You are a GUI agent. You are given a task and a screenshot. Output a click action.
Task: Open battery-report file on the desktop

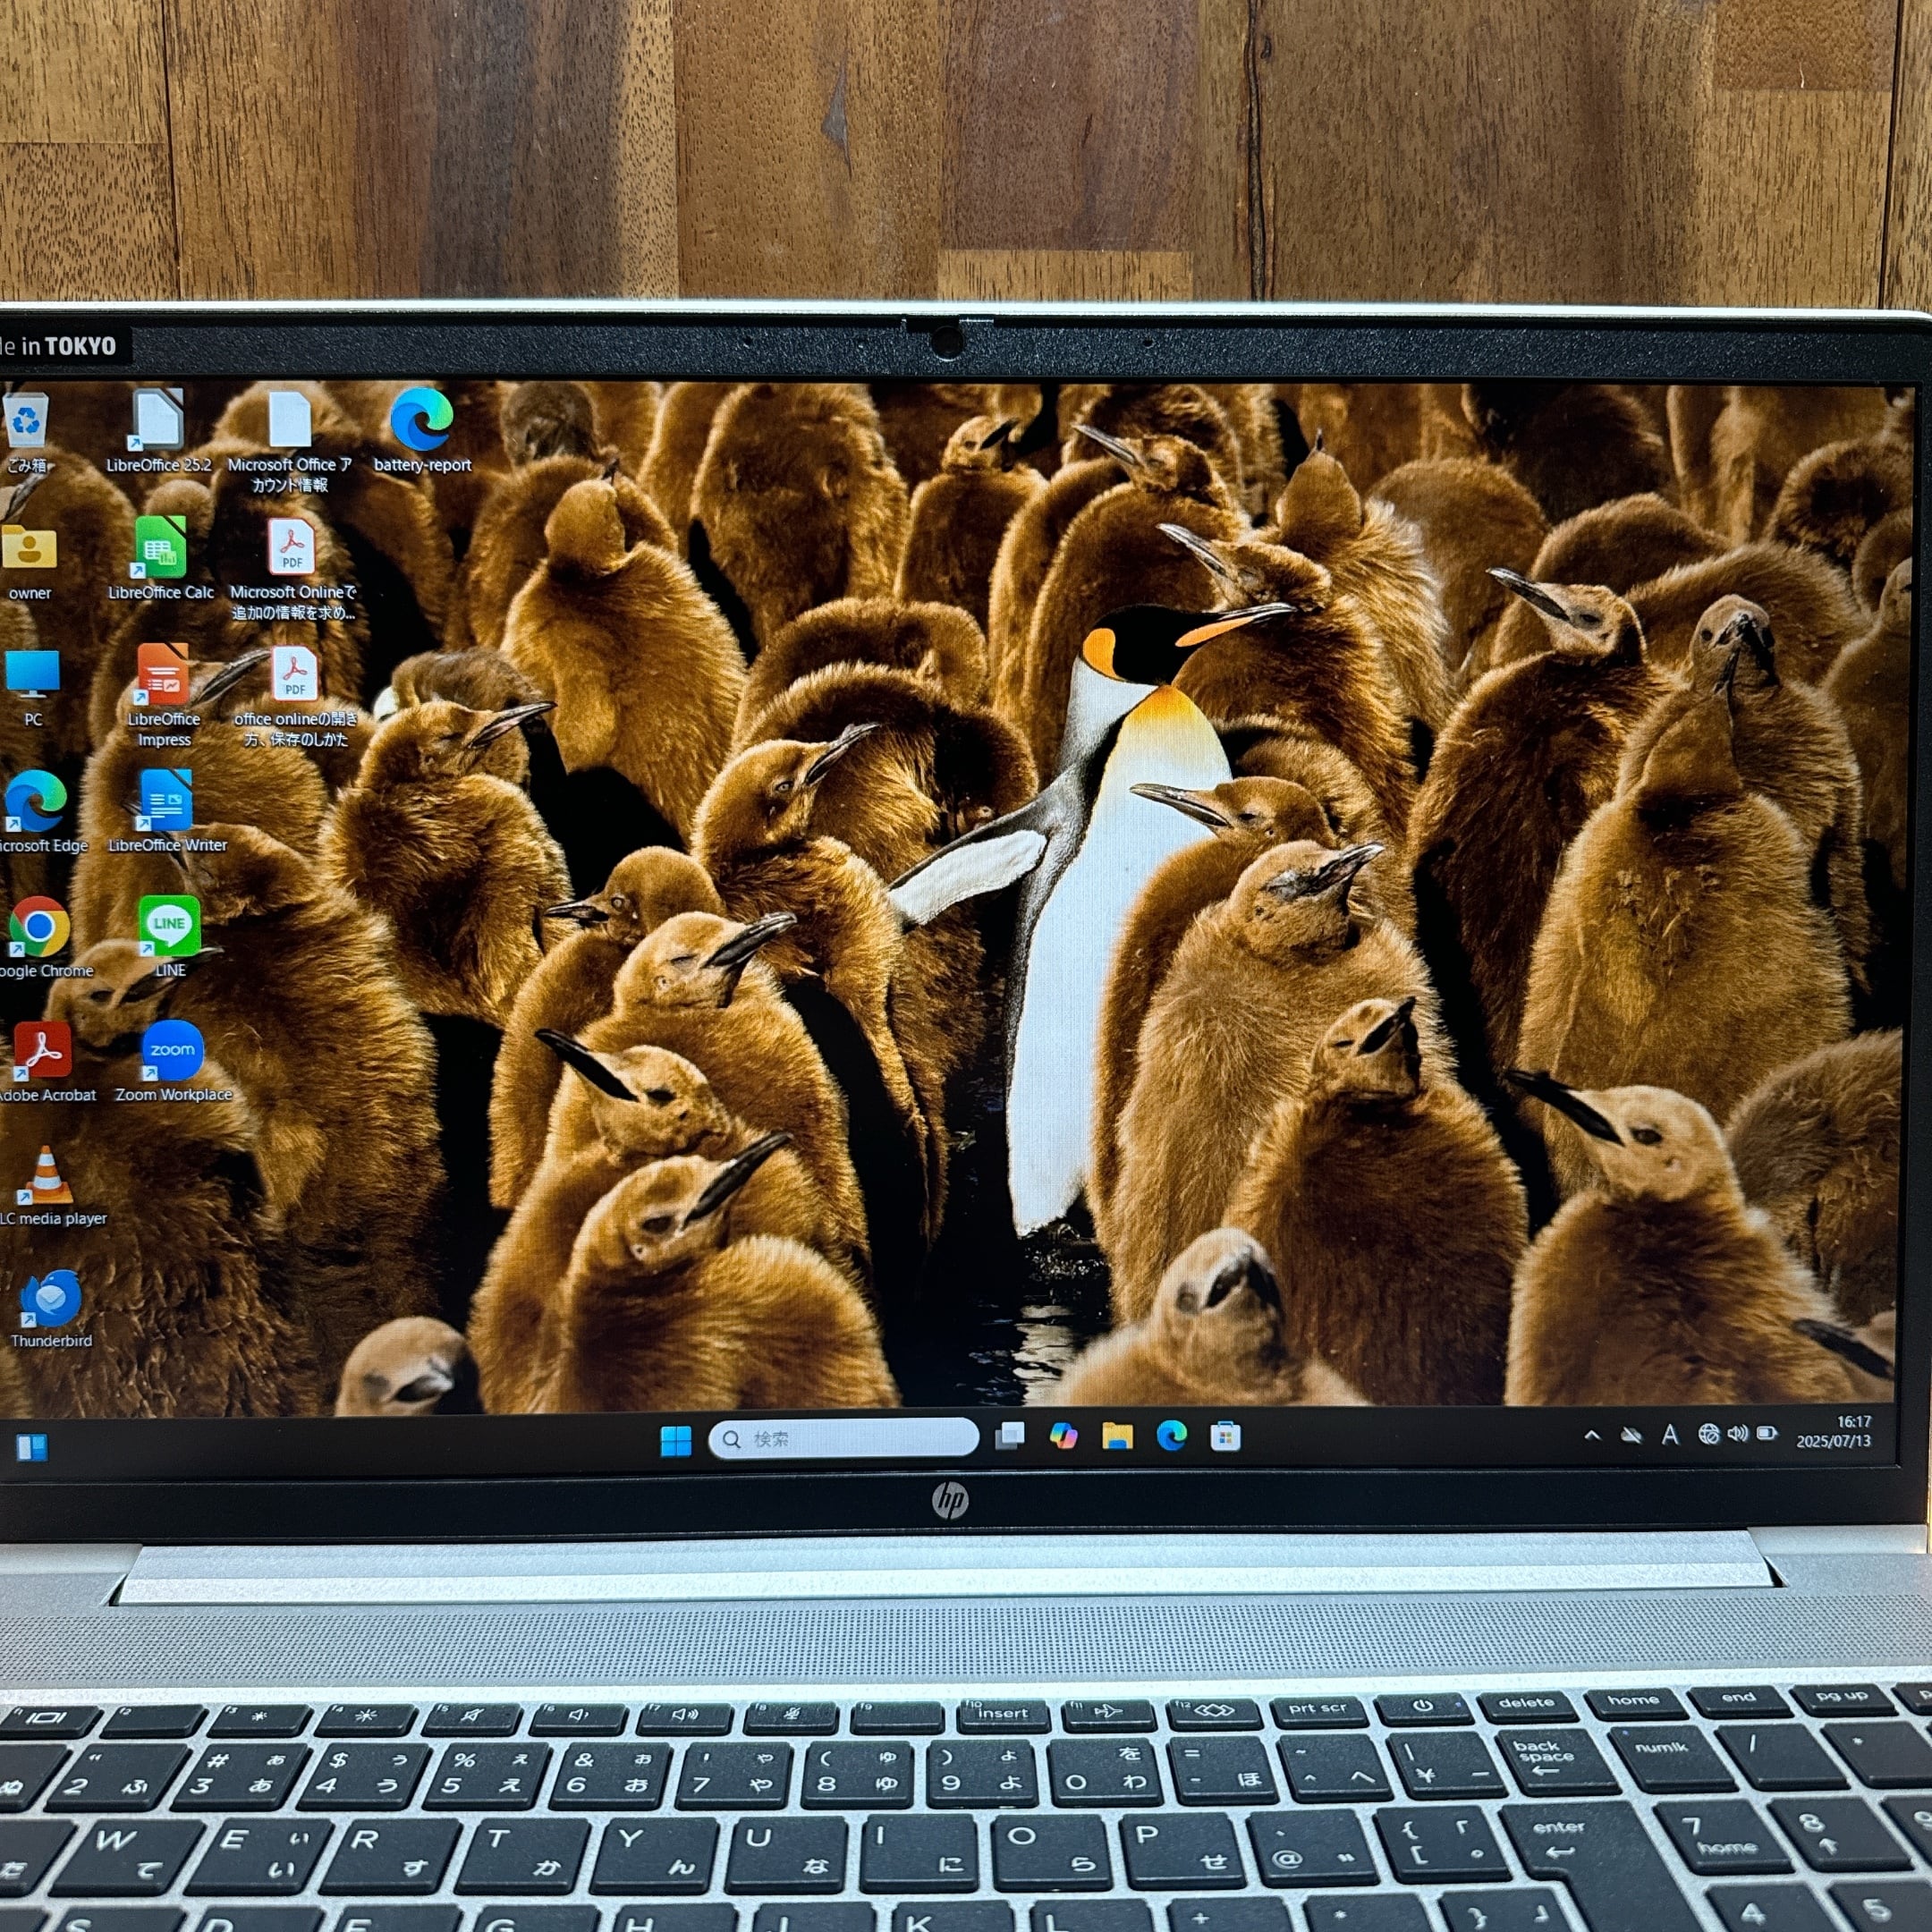click(421, 421)
